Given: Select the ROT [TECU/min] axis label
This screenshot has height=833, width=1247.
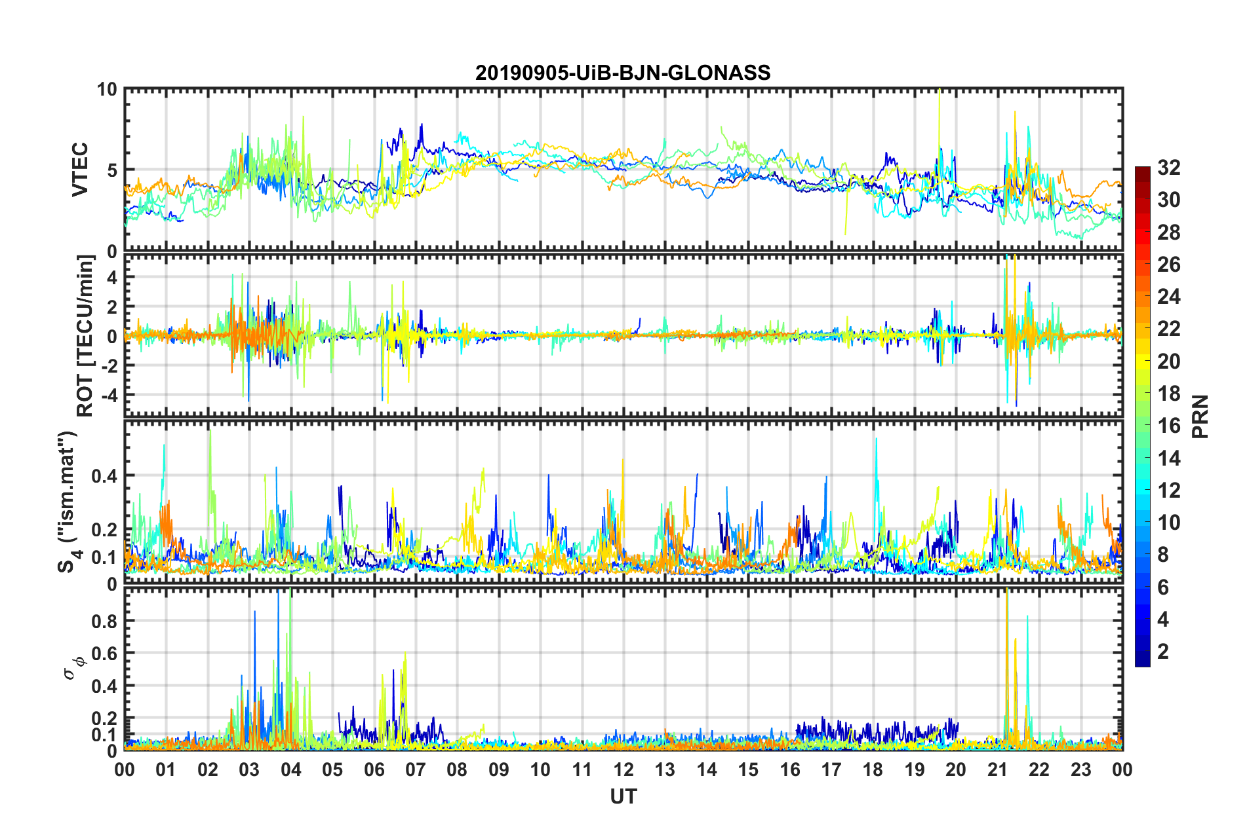Looking at the screenshot, I should pyautogui.click(x=85, y=336).
